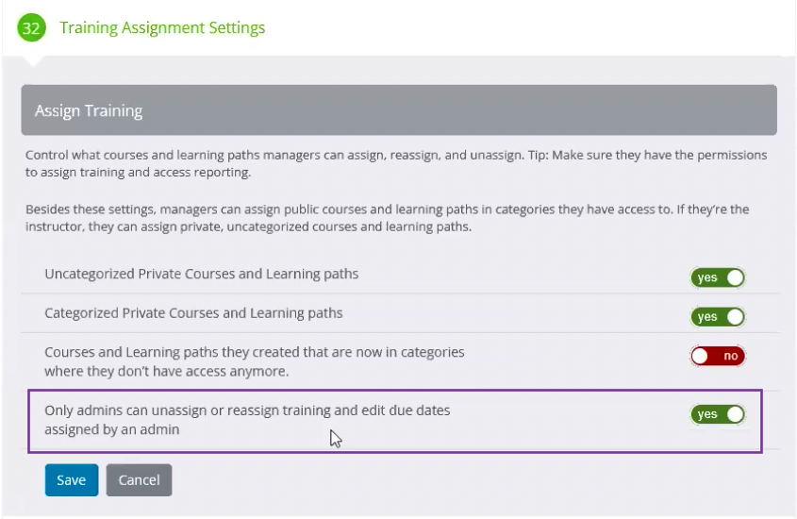Click the white knob on the red toggle
Screen dimensions: 797x519
(700, 356)
